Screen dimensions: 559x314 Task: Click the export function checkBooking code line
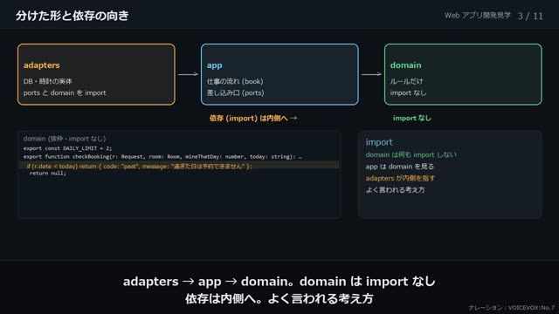click(x=163, y=157)
